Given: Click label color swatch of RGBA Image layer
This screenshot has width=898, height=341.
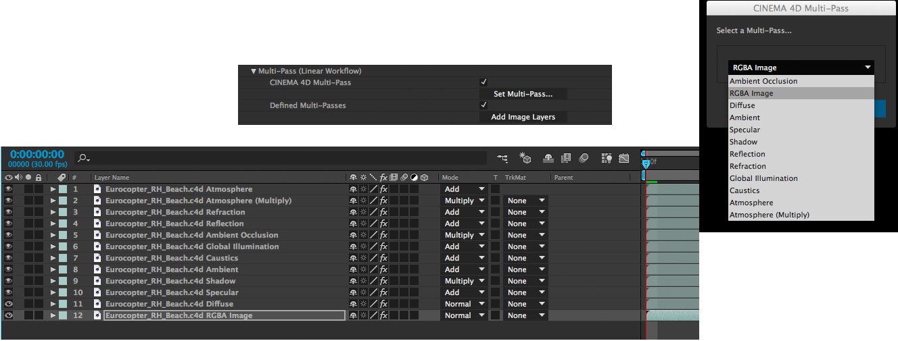Looking at the screenshot, I should 63,315.
